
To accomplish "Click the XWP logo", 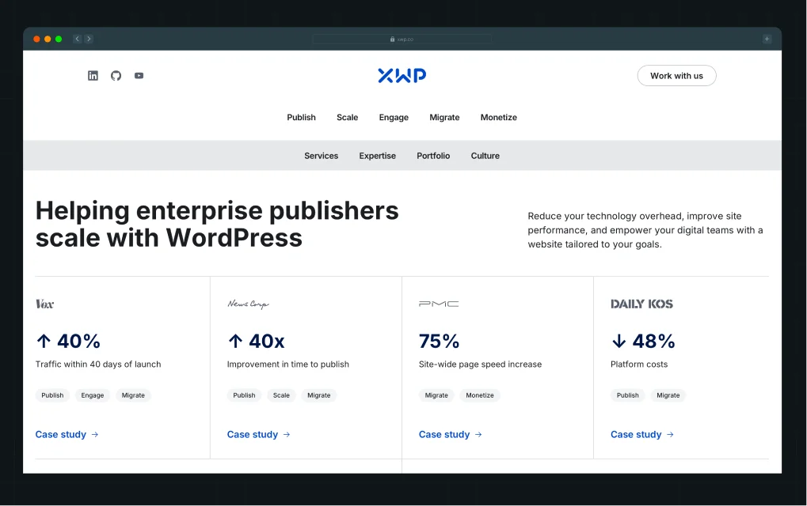I will (x=402, y=76).
